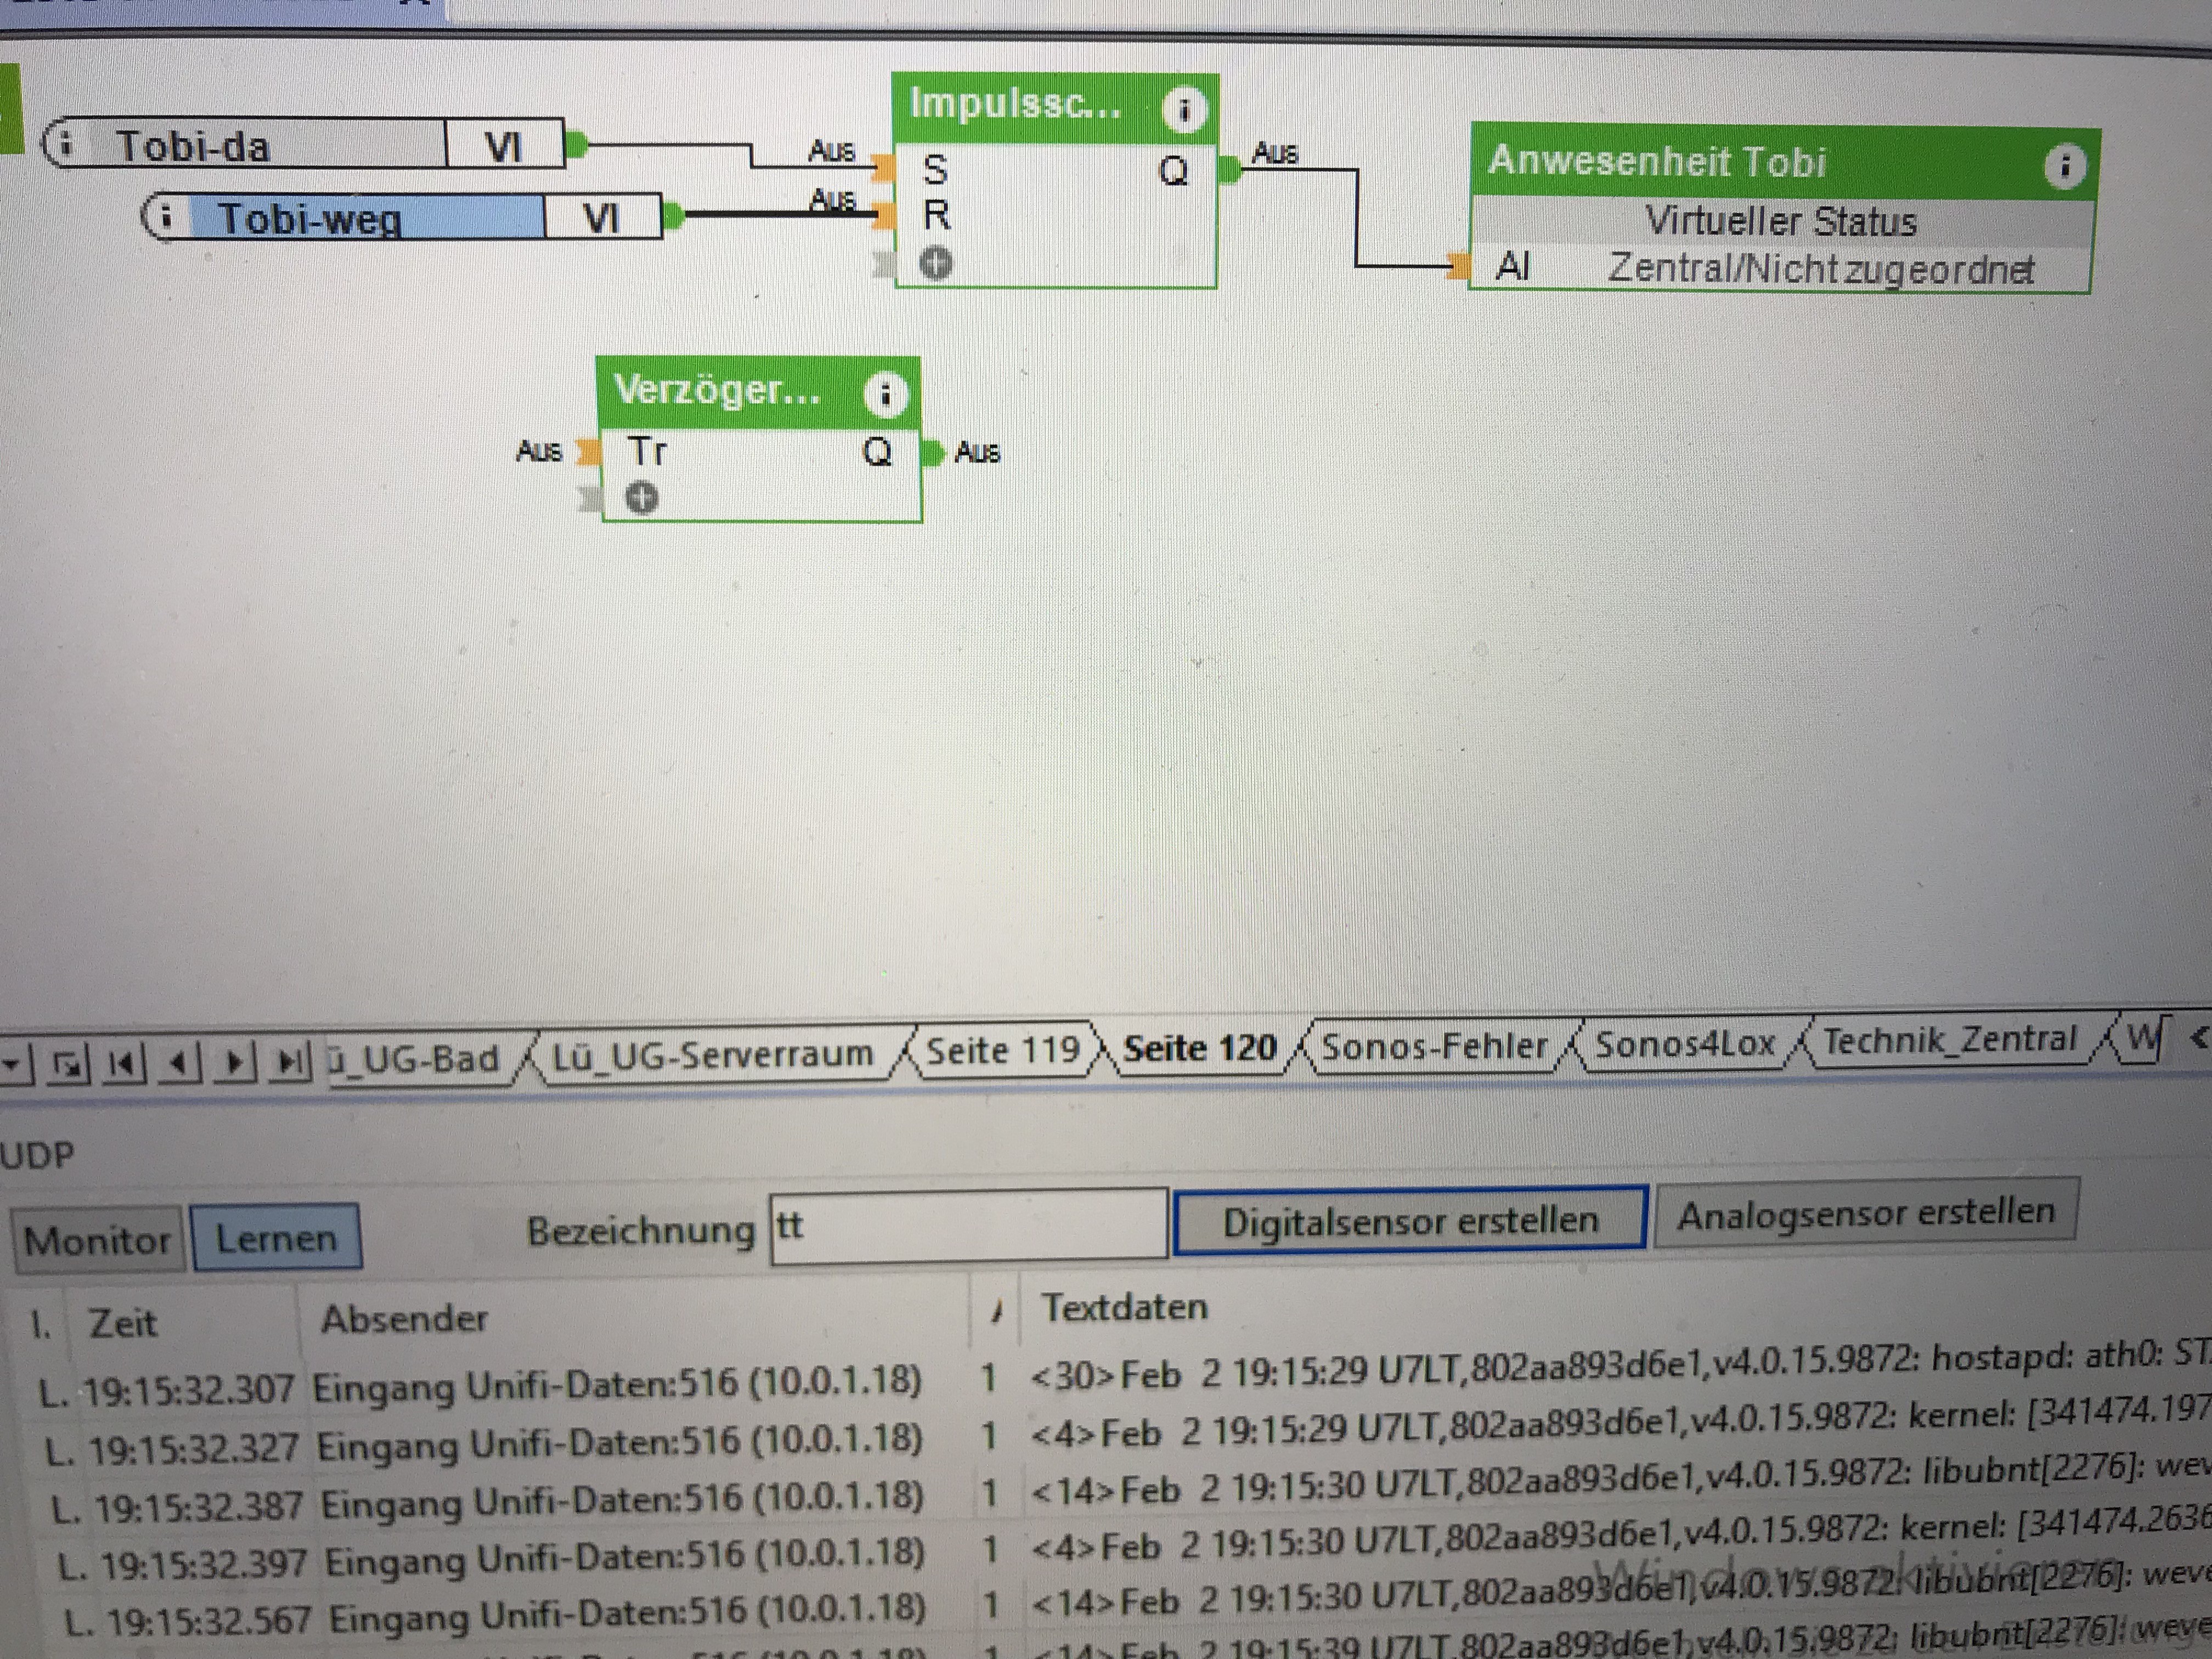This screenshot has width=2212, height=1659.
Task: Sort table by Zeit column header
Action: pos(123,1323)
